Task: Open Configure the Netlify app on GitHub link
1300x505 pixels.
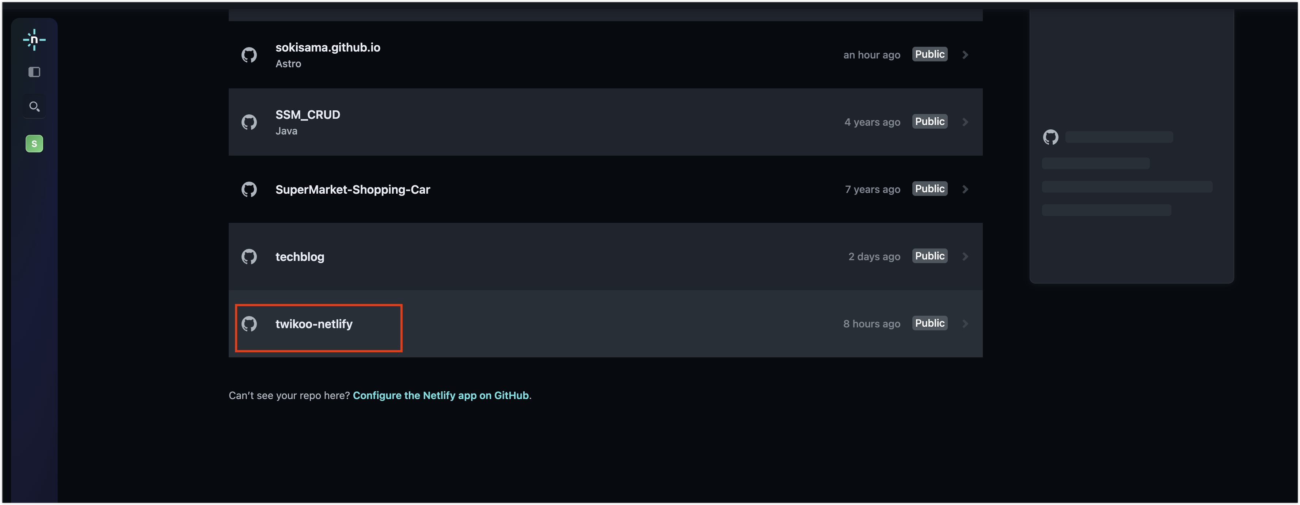Action: click(x=441, y=395)
